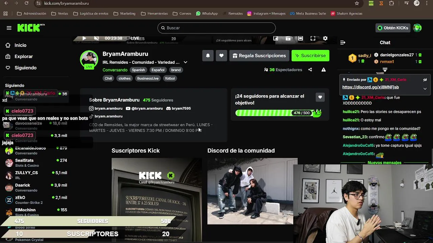Open user profile avatar menu
The image size is (433, 243).
[x=417, y=28]
